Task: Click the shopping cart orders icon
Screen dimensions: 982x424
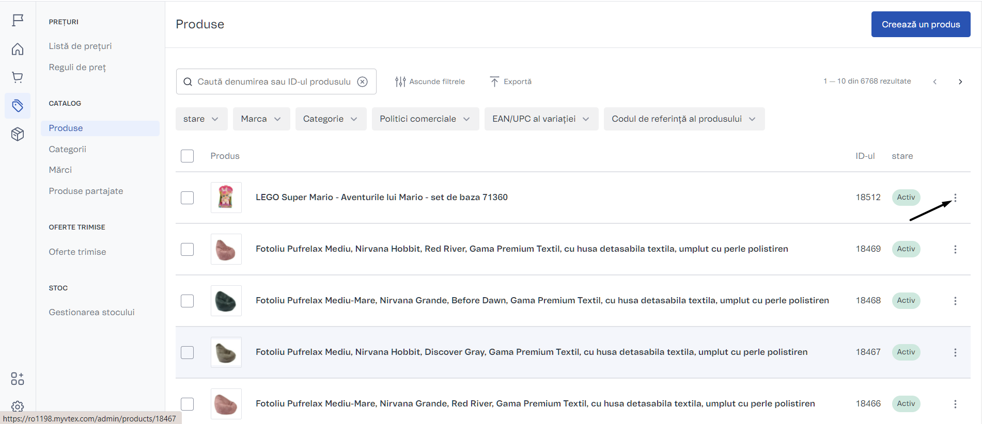Action: [x=18, y=77]
